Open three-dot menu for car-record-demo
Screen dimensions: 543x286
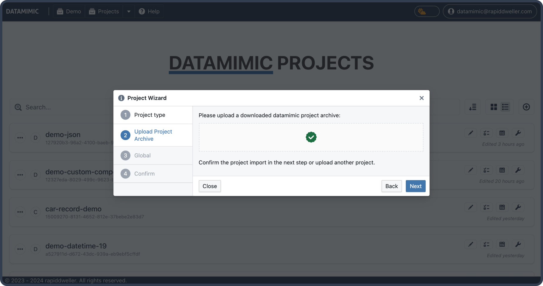[20, 212]
